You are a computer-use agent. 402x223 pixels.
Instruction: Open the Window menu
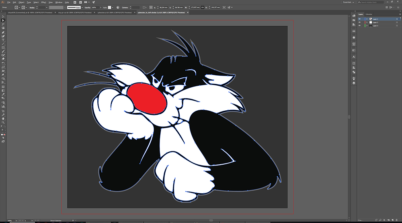(59, 2)
